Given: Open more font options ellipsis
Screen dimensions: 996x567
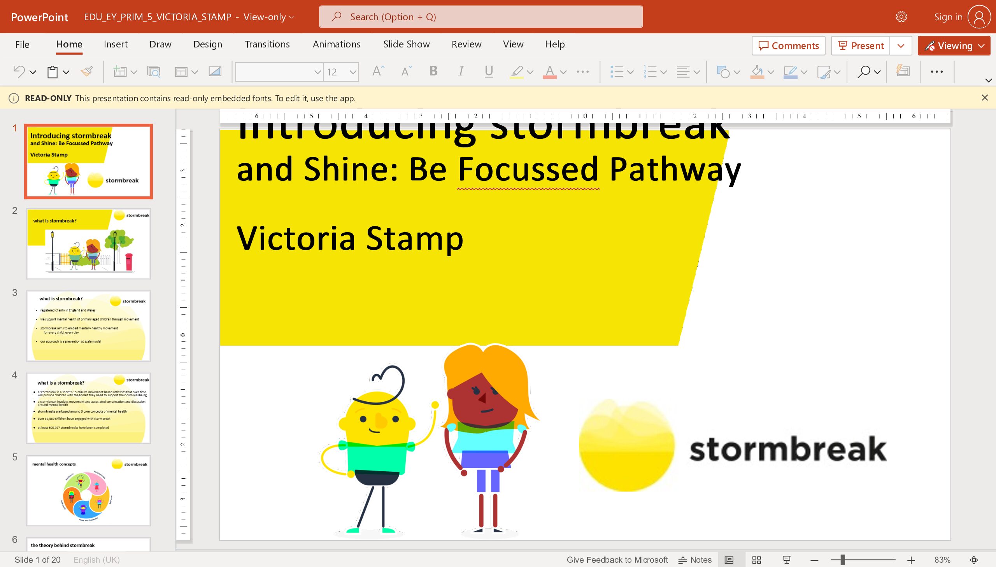Looking at the screenshot, I should point(583,72).
